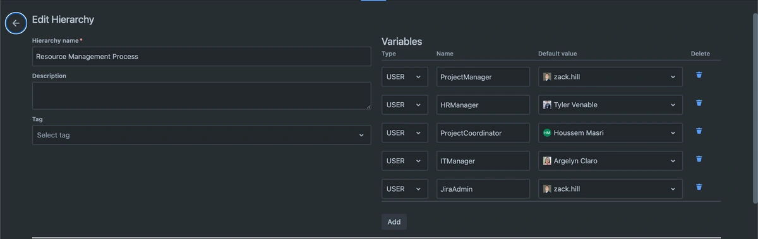Viewport: 758px width, 239px height.
Task: Change default value Argelyn Claro
Action: pyautogui.click(x=610, y=161)
